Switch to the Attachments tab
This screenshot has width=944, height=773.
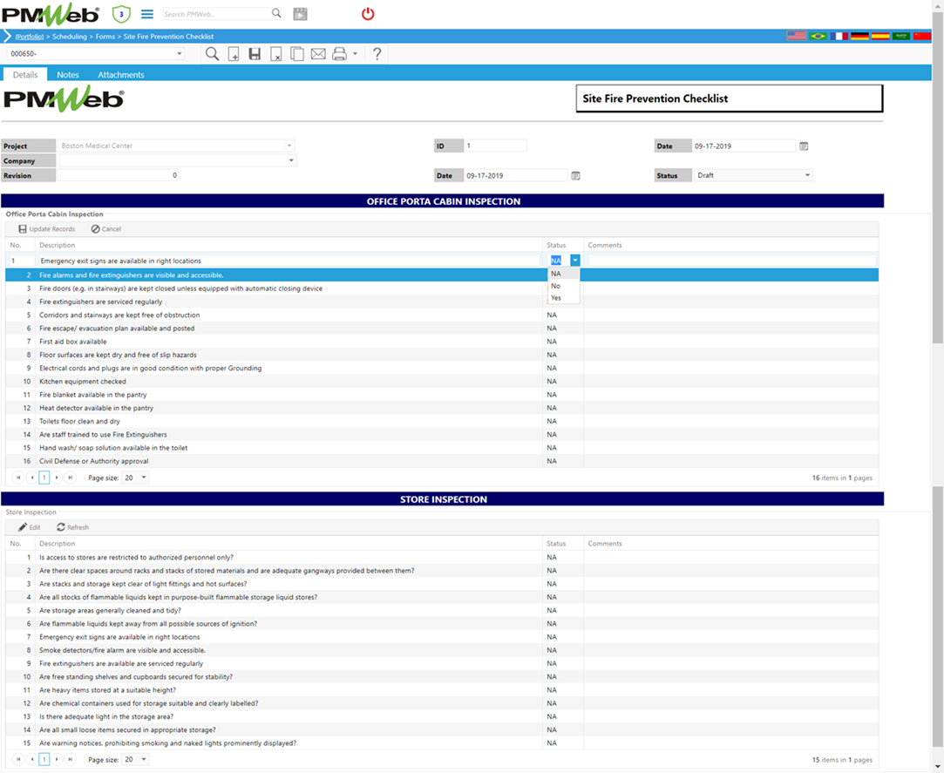click(121, 75)
